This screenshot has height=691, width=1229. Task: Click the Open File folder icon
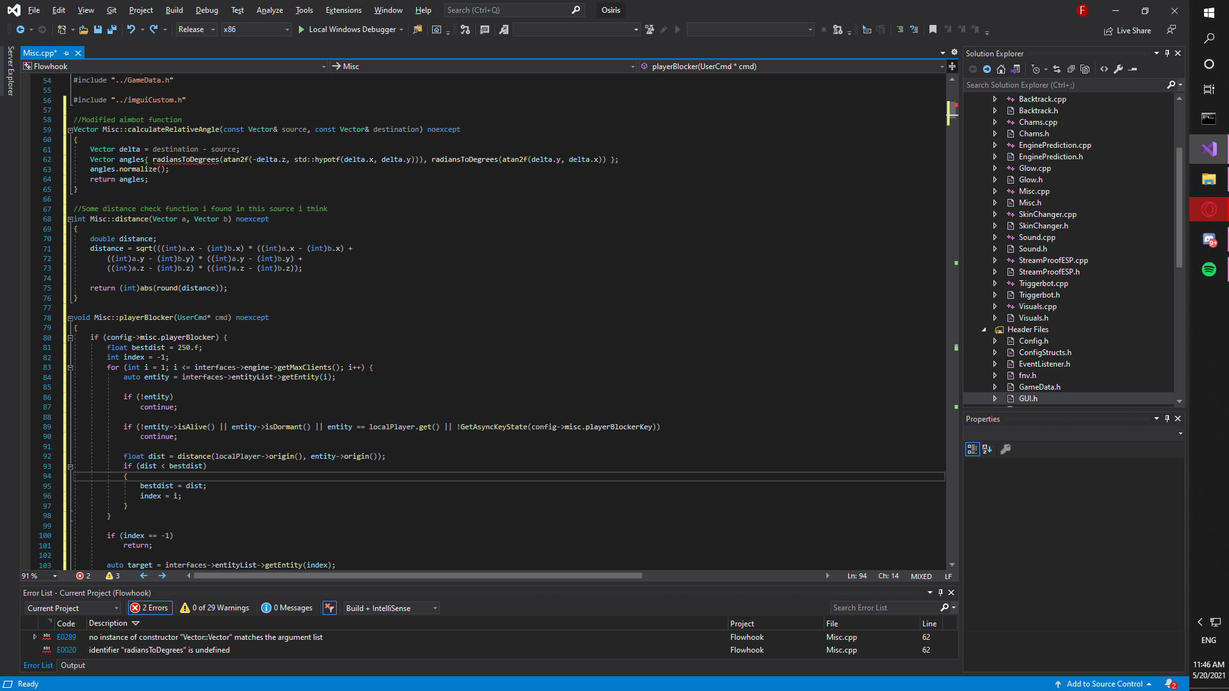coord(83,29)
